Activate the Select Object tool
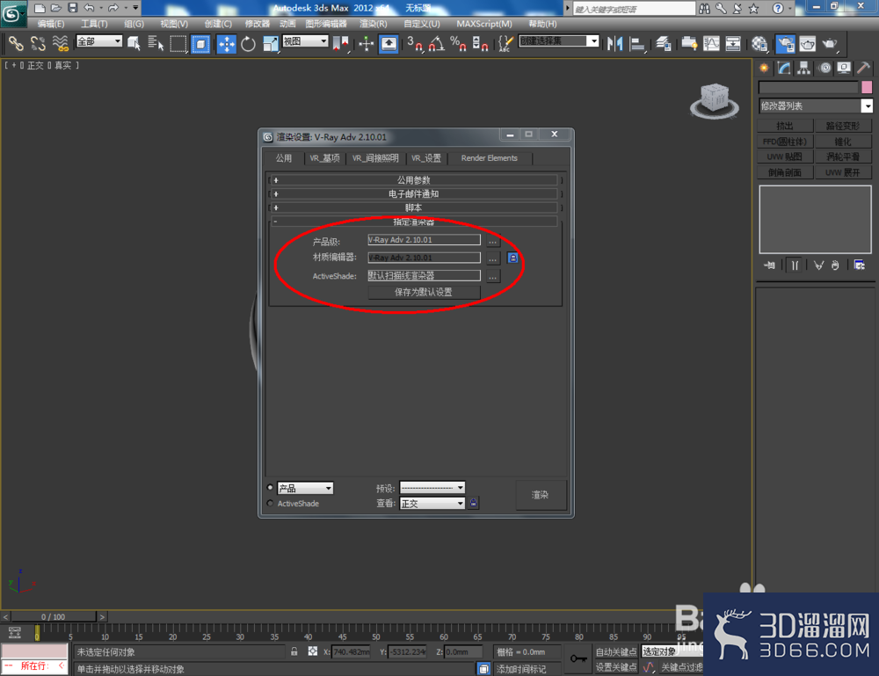This screenshot has width=879, height=676. tap(134, 43)
